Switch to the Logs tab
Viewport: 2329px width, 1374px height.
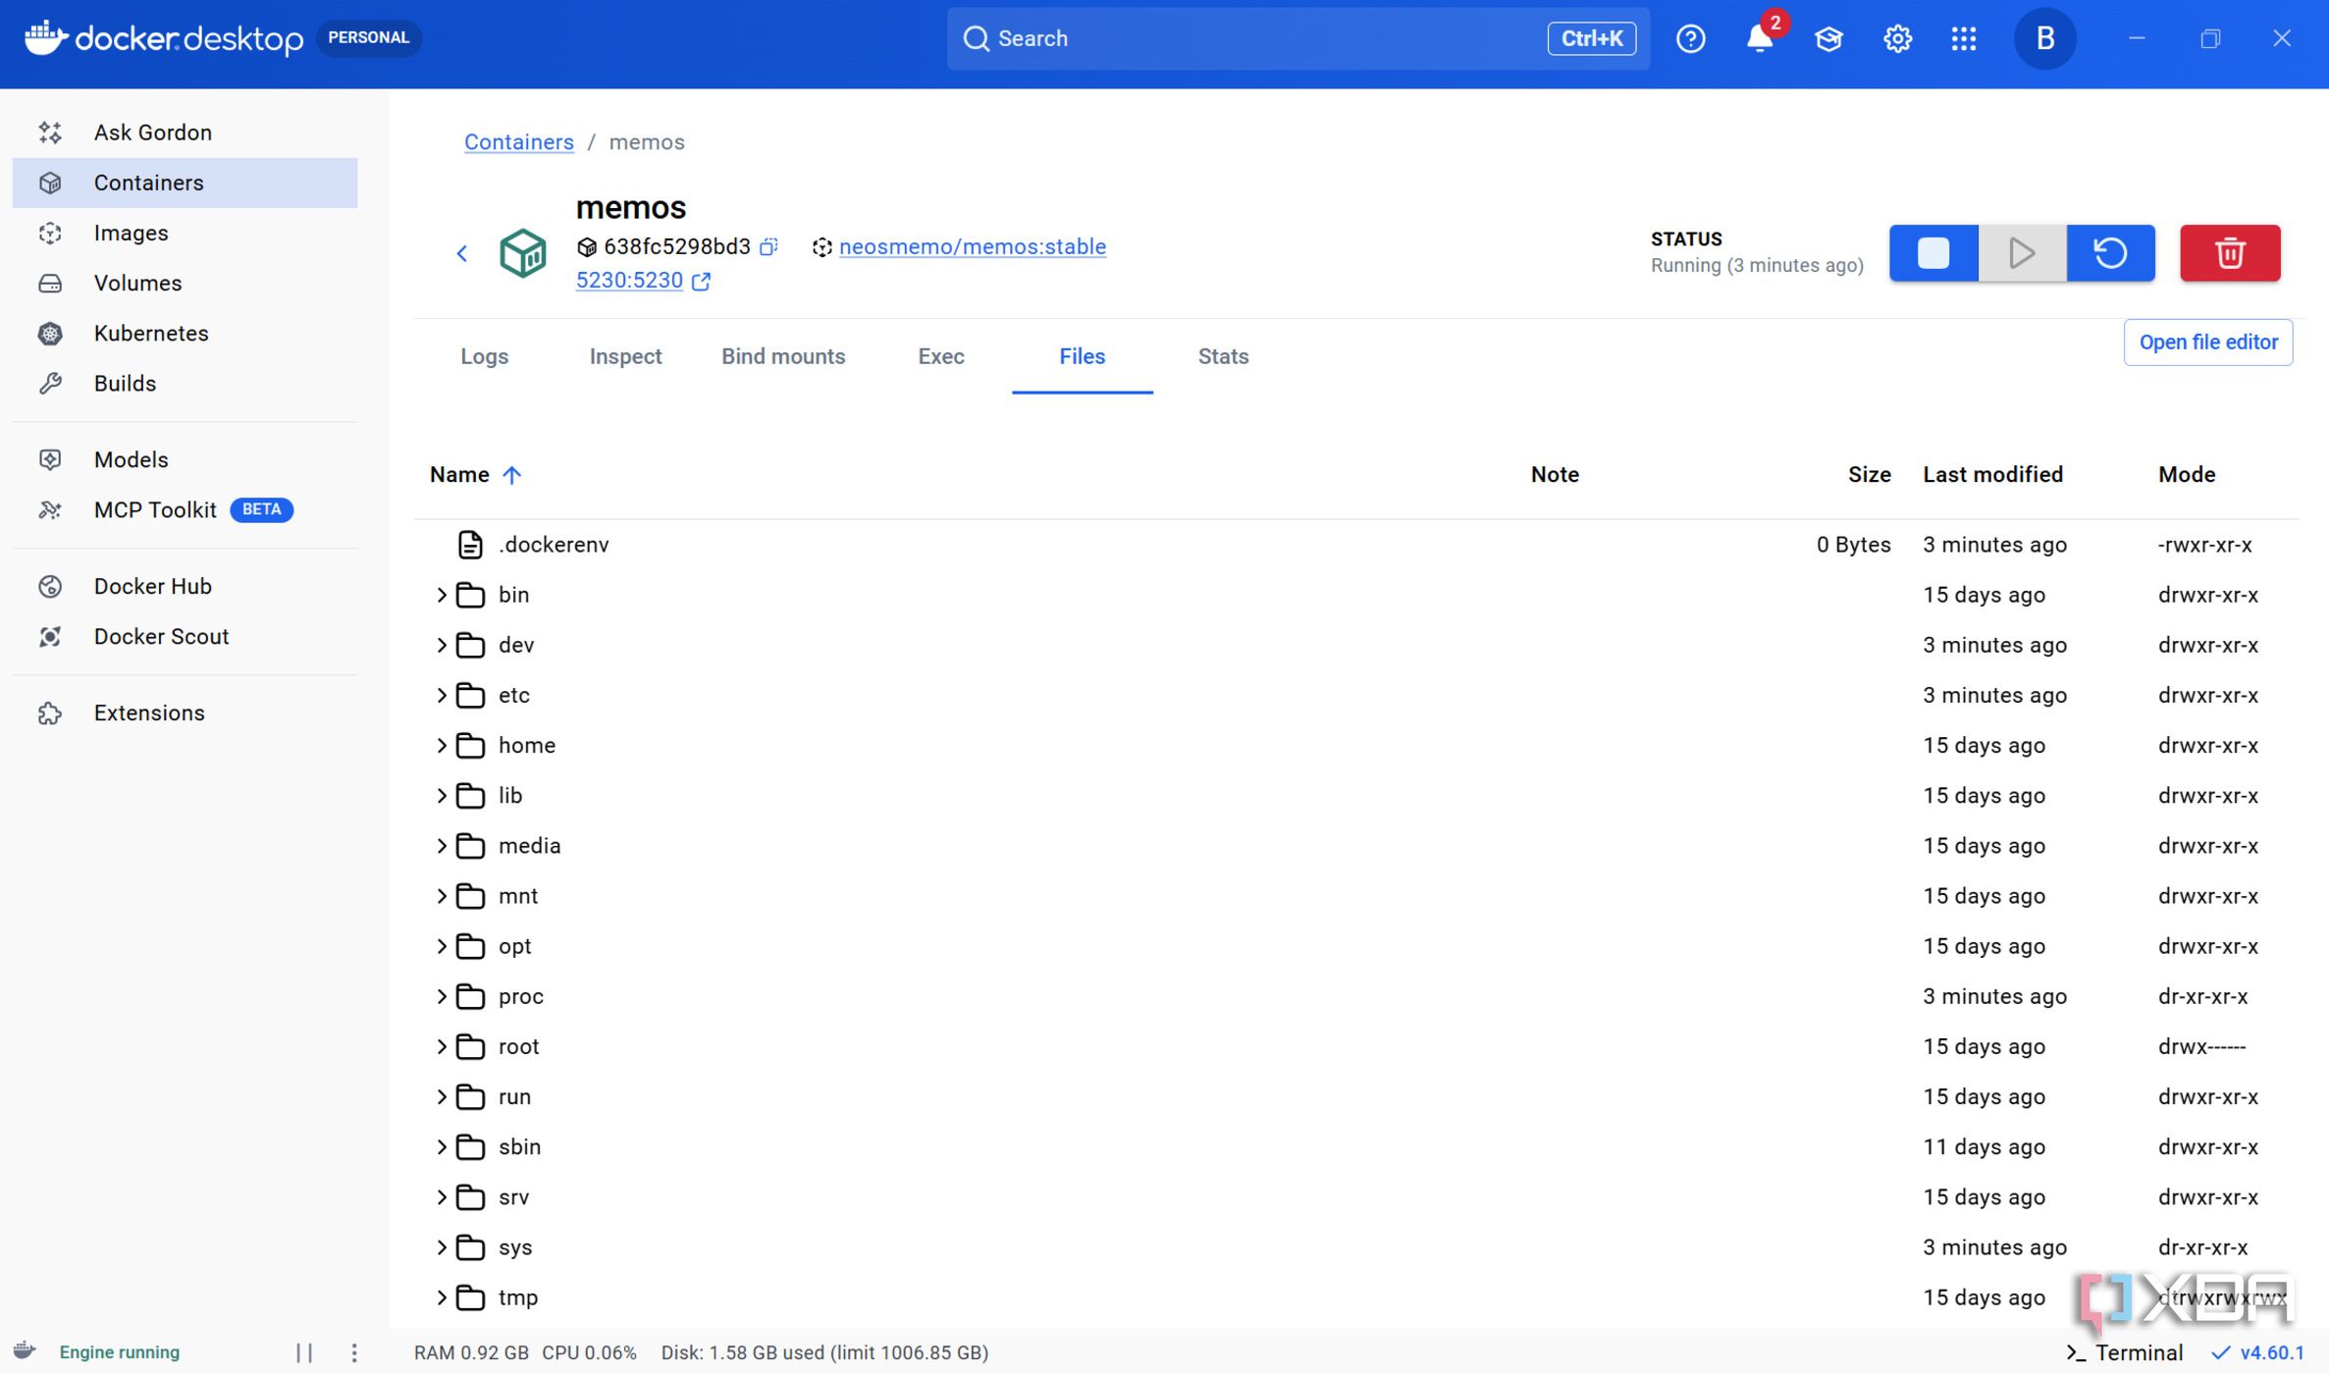click(485, 356)
